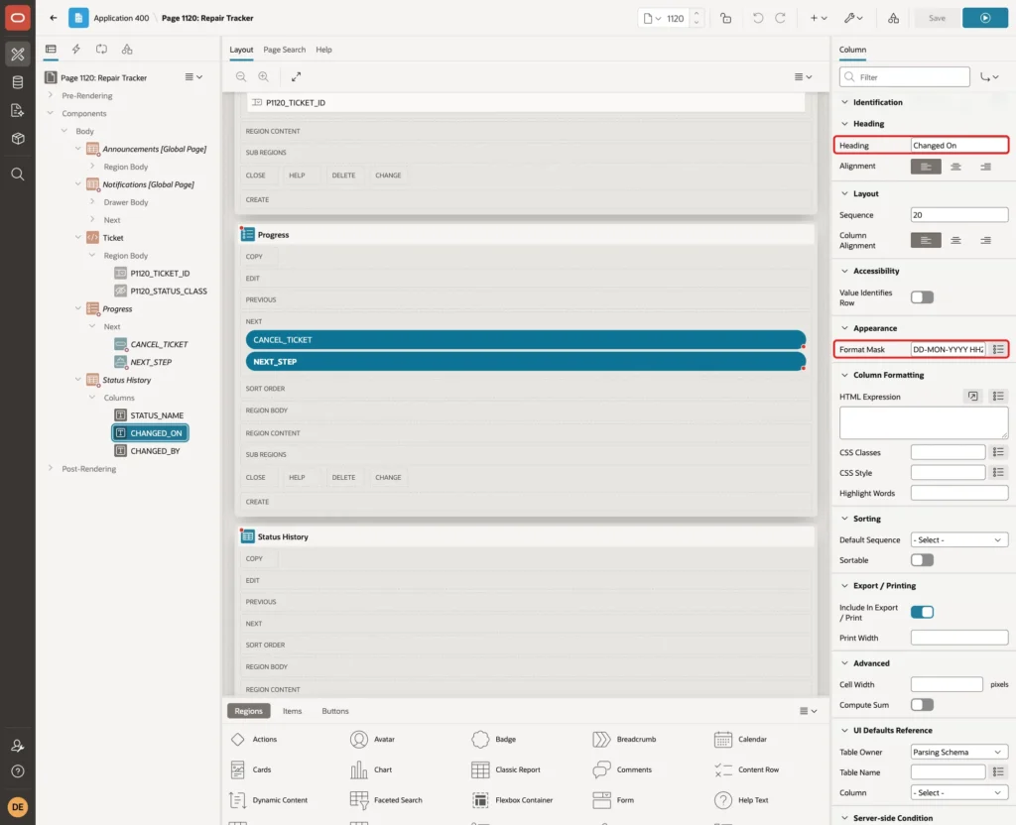This screenshot has height=825, width=1016.
Task: Select the CANCEL_TICKET button in the layout
Action: tap(526, 339)
